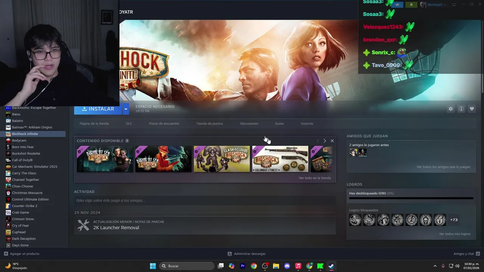Add game to favorites with heart icon

click(472, 109)
